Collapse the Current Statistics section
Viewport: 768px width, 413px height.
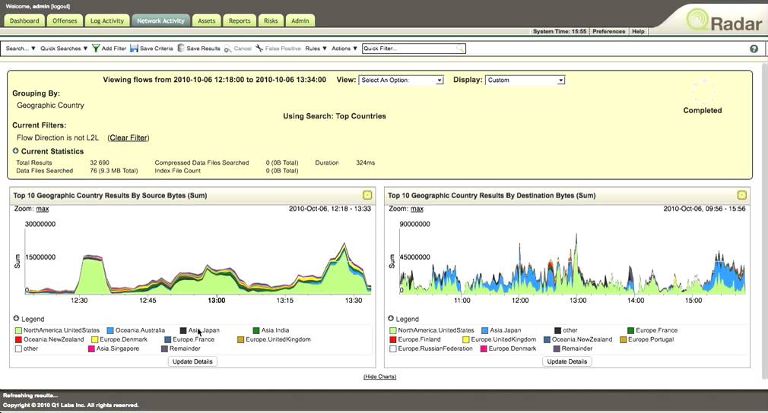16,151
